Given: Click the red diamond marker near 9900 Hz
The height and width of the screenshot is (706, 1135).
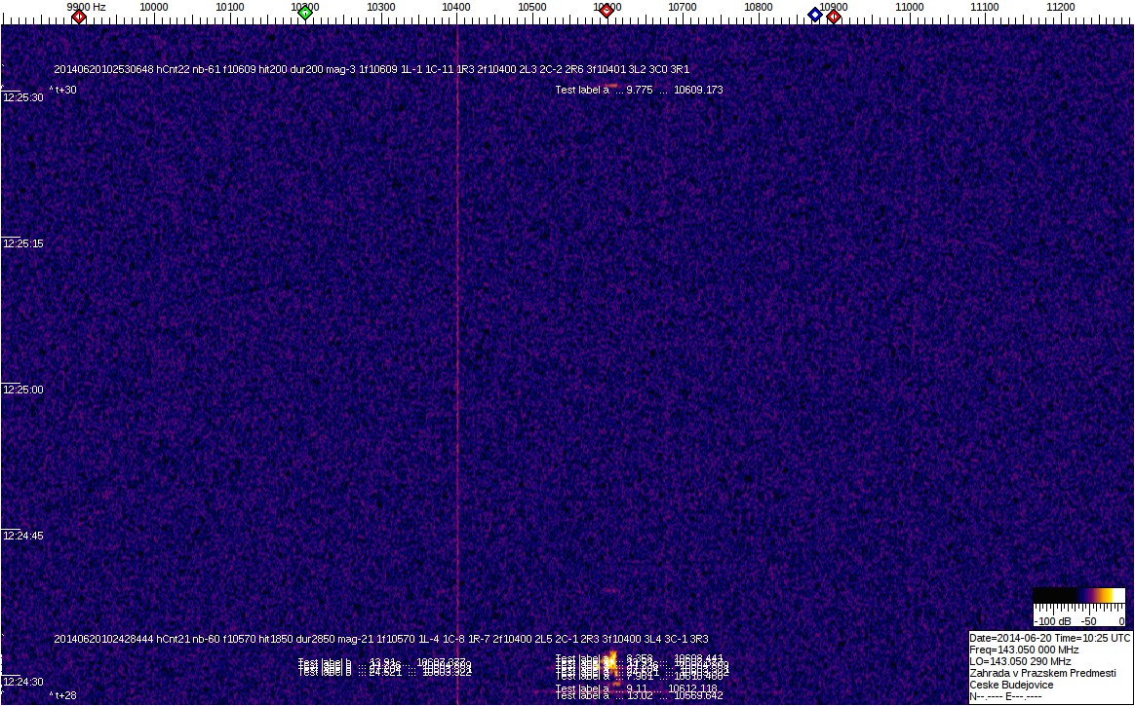Looking at the screenshot, I should (79, 16).
